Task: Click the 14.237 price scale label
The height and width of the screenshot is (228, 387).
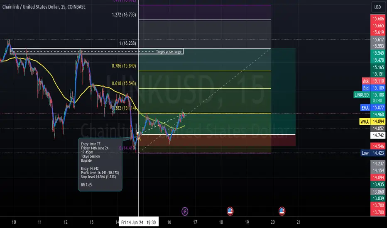Action: (378, 164)
